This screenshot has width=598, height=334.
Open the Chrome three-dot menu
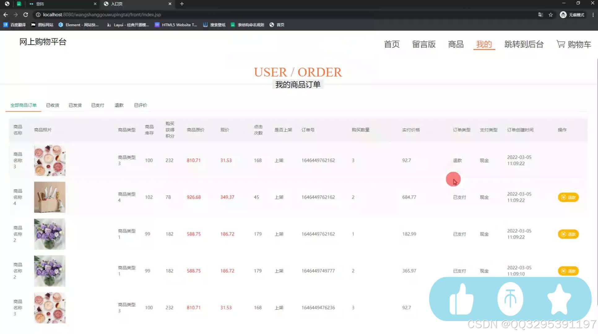click(593, 15)
